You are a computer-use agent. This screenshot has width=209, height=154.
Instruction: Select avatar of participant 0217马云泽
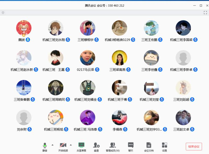88,58
